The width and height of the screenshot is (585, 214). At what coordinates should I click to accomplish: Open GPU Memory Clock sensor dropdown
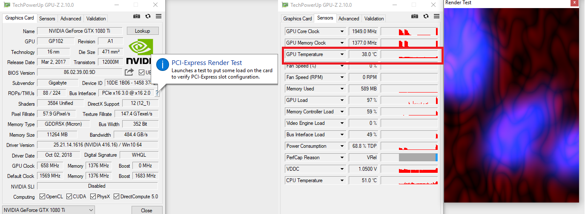[342, 43]
